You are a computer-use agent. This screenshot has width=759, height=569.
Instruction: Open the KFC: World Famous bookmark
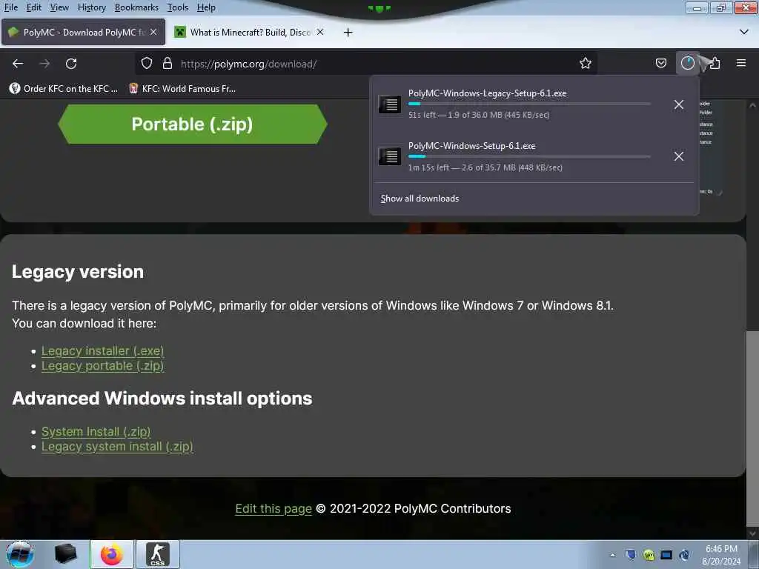point(182,89)
